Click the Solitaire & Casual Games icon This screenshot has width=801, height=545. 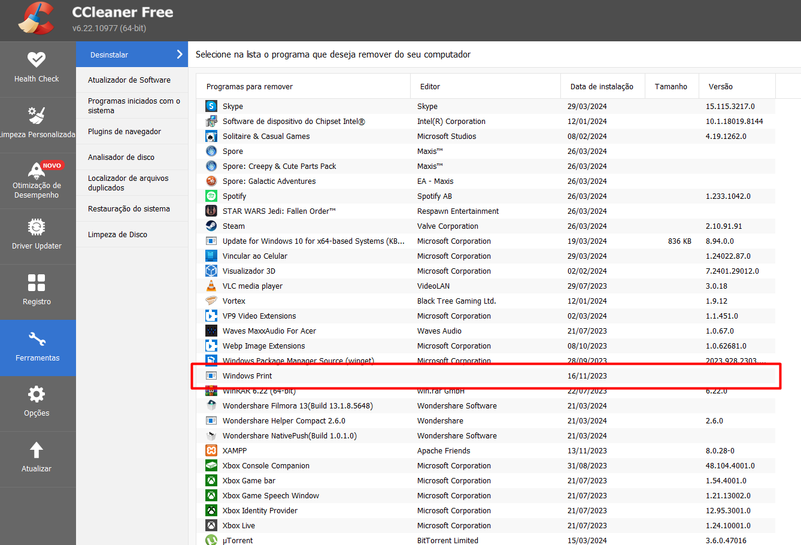click(x=211, y=136)
